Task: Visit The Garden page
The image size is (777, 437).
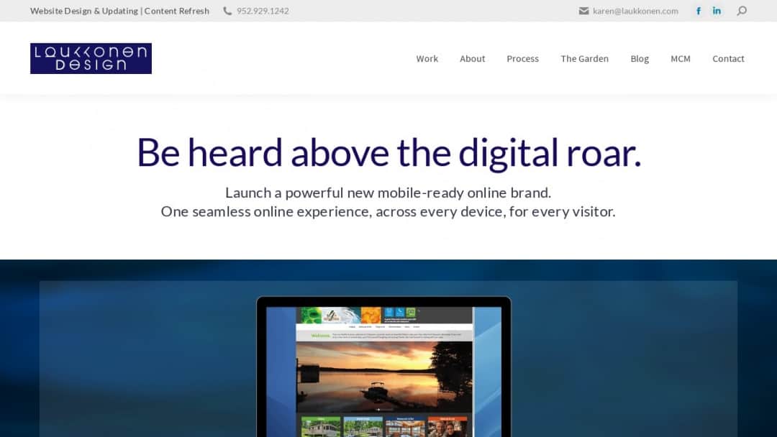Action: coord(584,58)
